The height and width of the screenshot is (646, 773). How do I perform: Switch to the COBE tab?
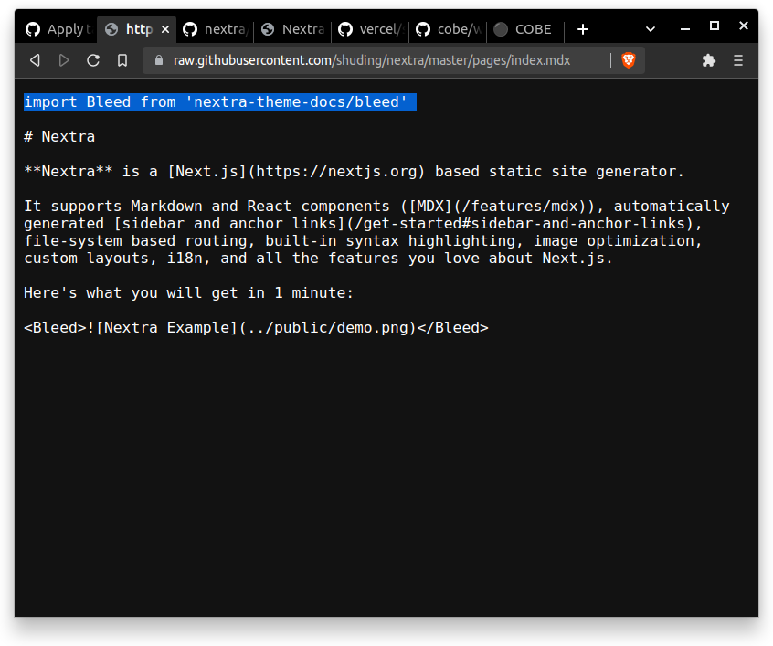[524, 28]
